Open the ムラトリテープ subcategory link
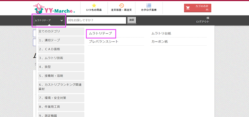This screenshot has width=249, height=117. [100, 34]
